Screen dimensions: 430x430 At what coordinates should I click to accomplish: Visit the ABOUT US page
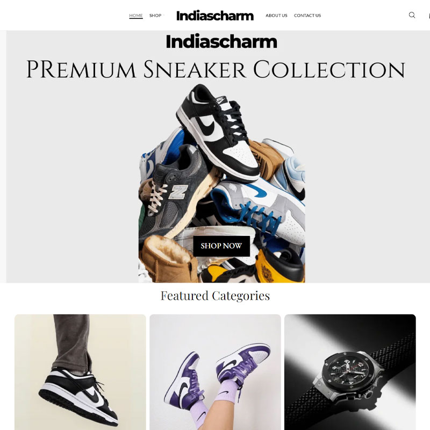click(276, 16)
